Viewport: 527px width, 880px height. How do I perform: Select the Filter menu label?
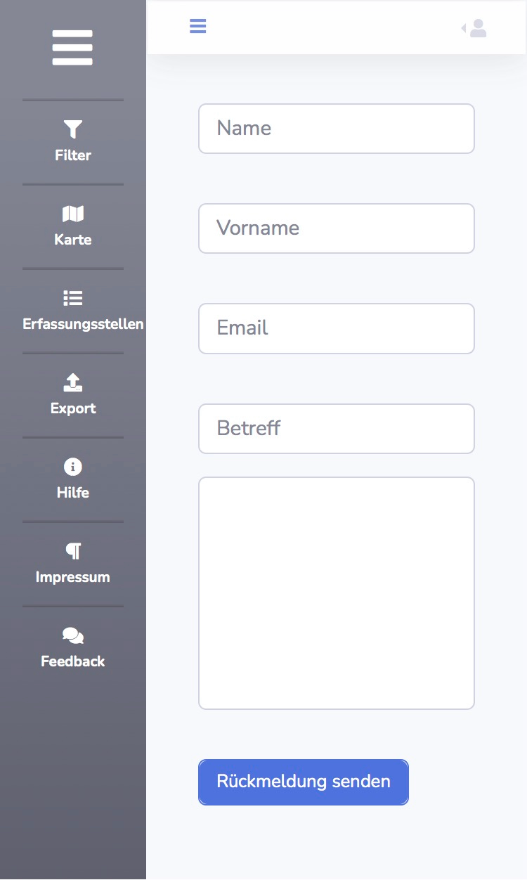coord(73,155)
